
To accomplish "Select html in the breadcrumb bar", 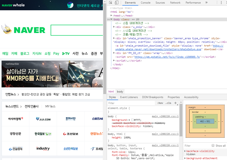I will click(x=111, y=92).
